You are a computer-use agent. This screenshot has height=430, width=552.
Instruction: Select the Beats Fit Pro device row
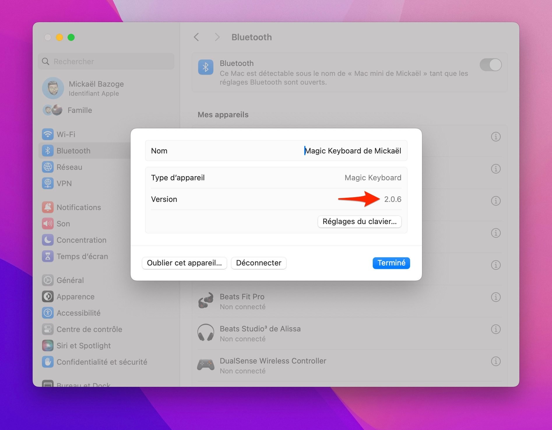point(349,301)
